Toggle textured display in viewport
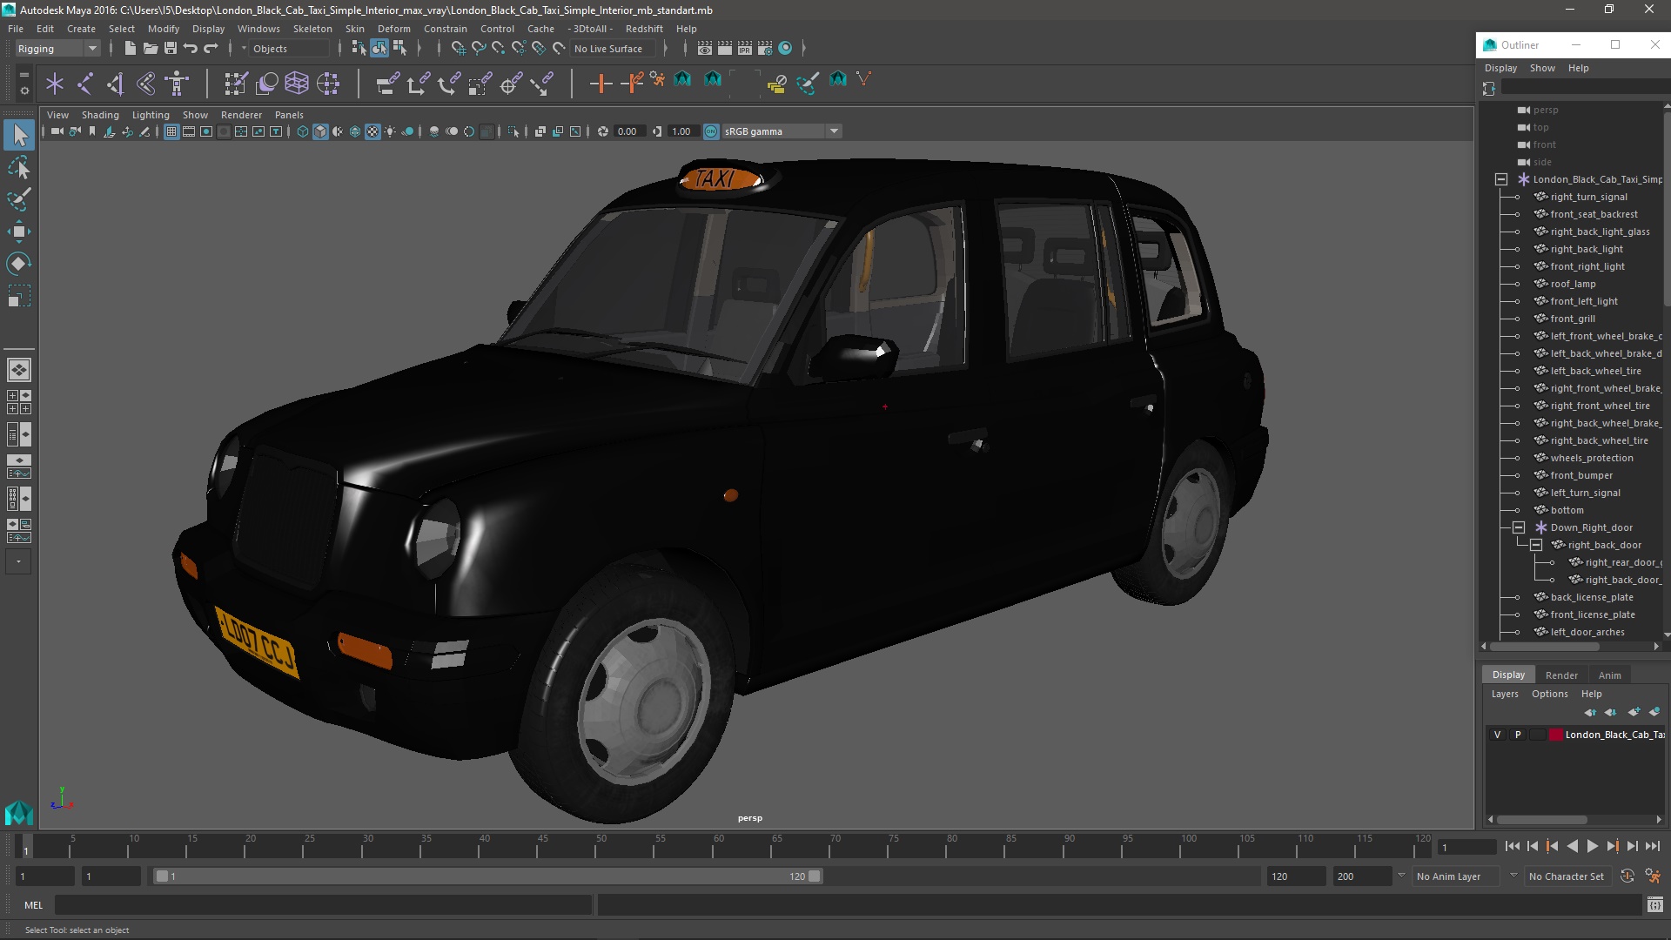 click(372, 131)
